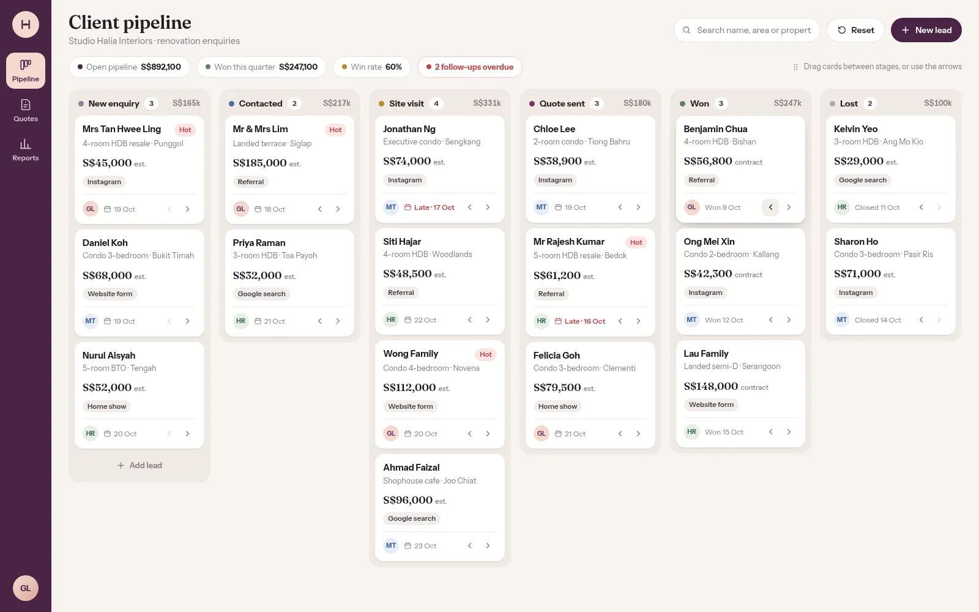Screen dimensions: 979x612
Task: Move Wong Family card forward a stage
Action: tap(488, 434)
